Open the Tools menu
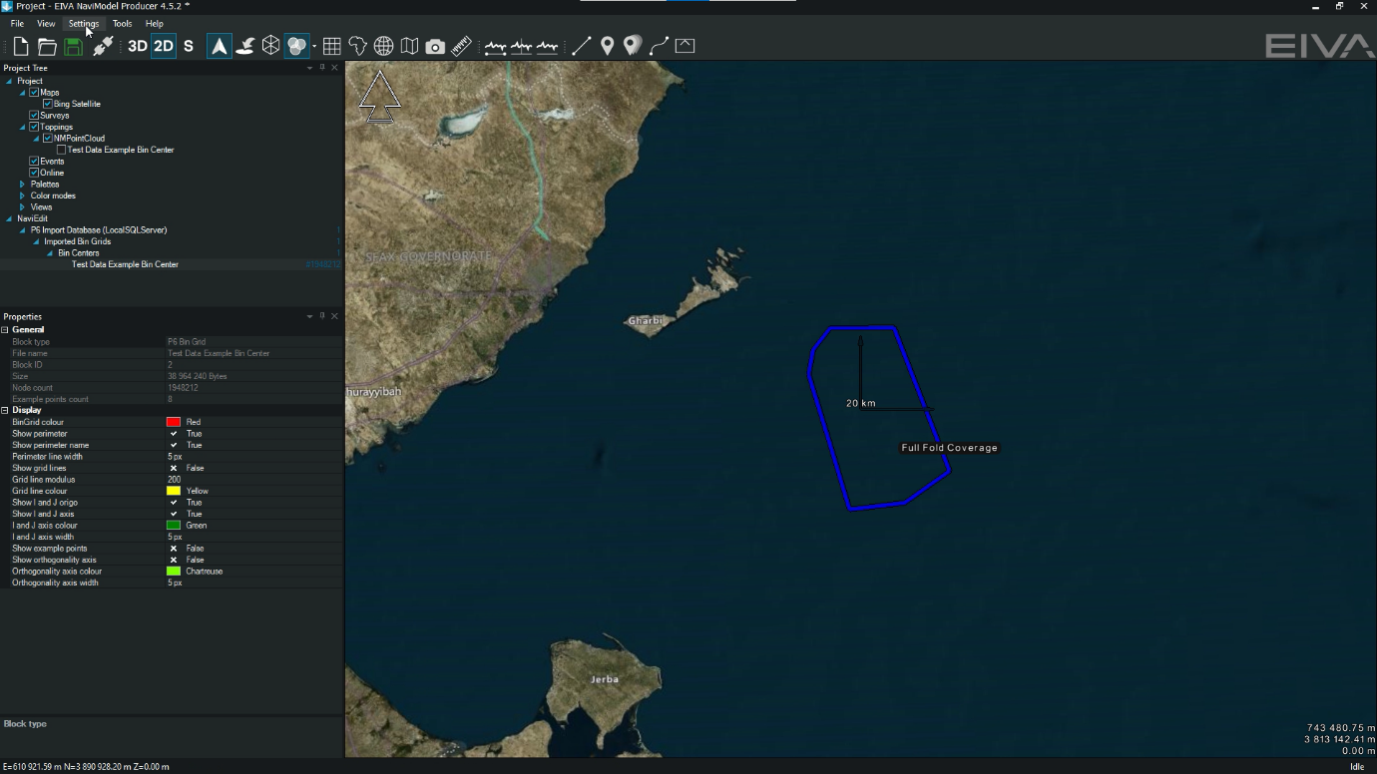 click(x=122, y=23)
